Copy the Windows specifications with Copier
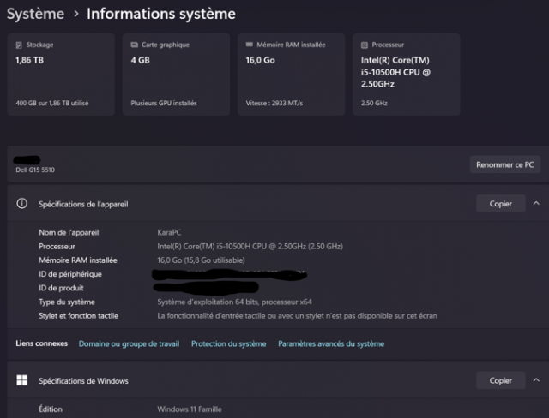The height and width of the screenshot is (418, 549). point(500,380)
